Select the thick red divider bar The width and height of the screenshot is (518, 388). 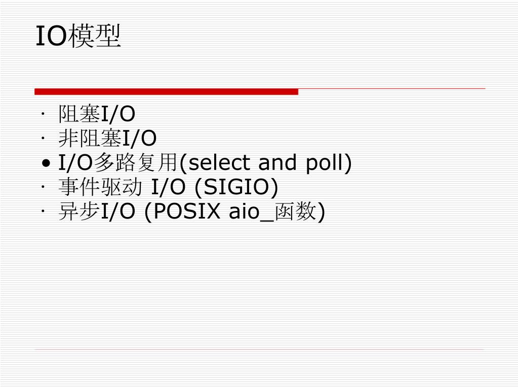166,92
